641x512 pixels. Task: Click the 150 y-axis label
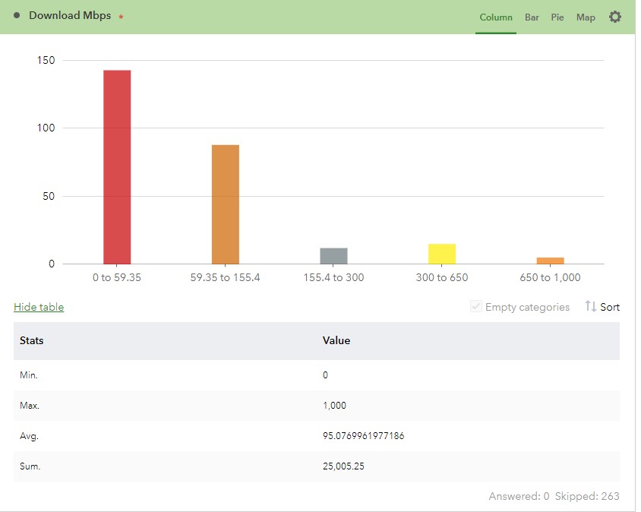point(46,61)
